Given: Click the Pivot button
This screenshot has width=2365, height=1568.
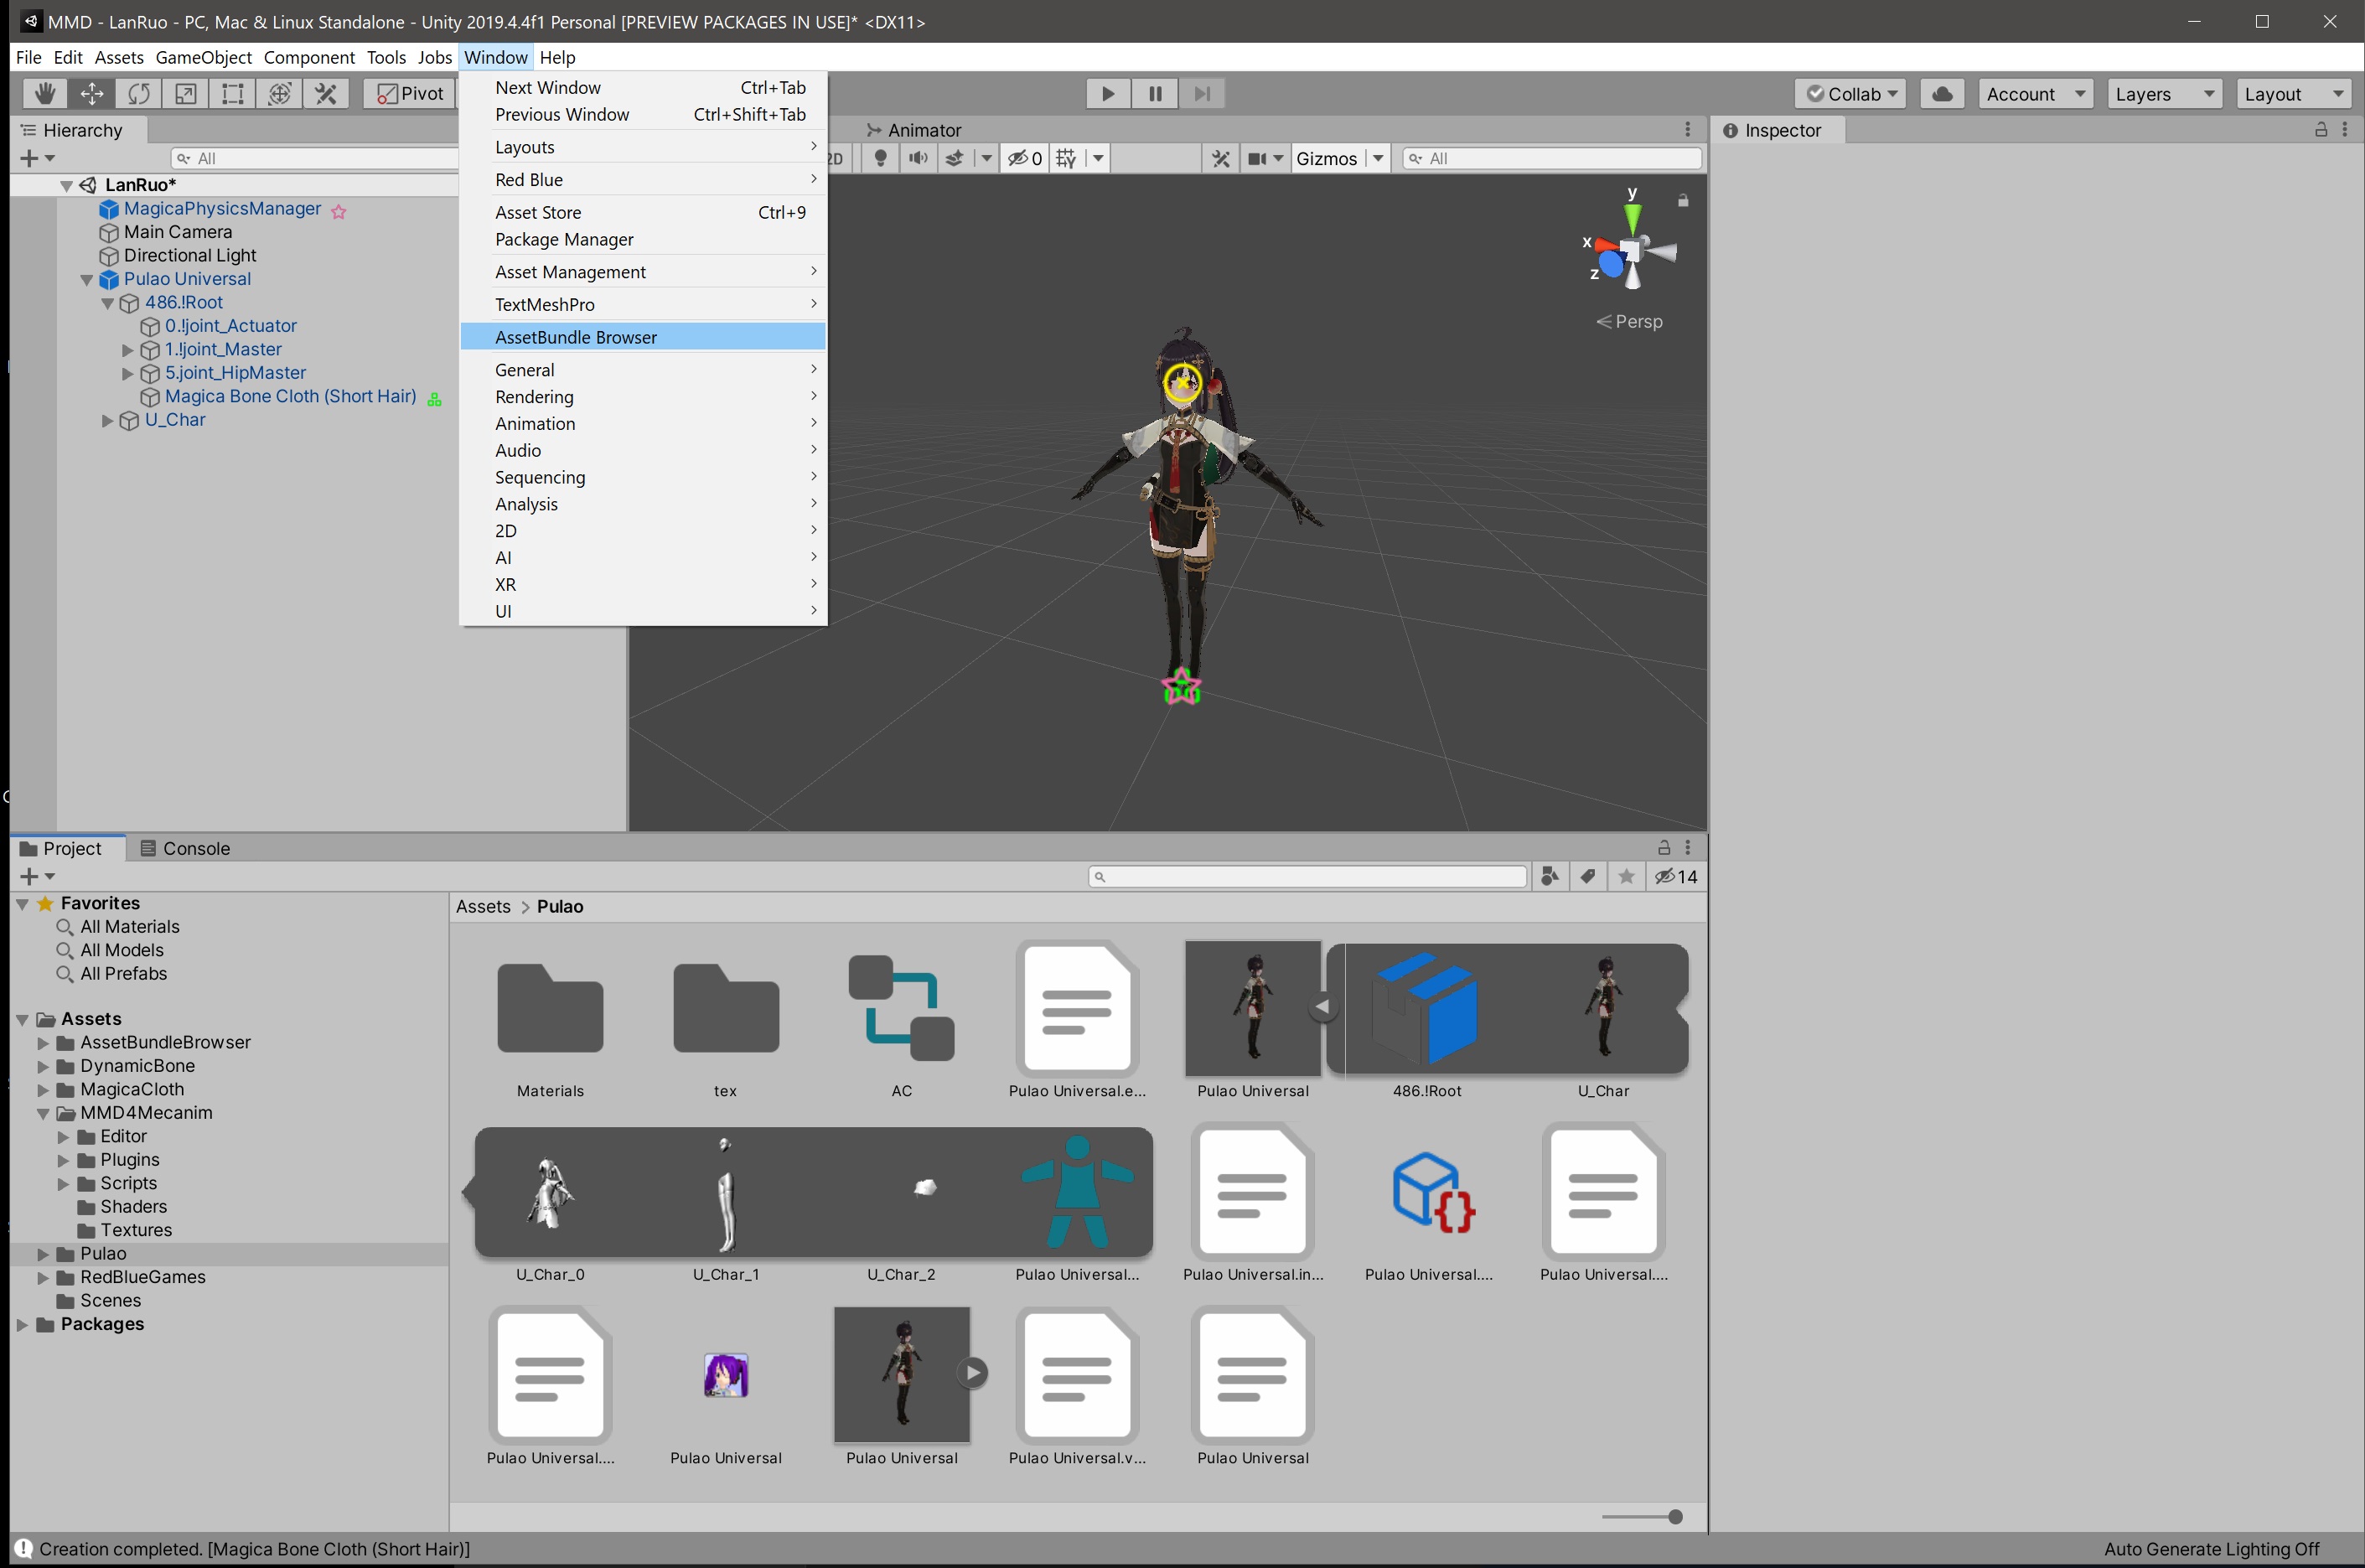Looking at the screenshot, I should click(x=410, y=94).
